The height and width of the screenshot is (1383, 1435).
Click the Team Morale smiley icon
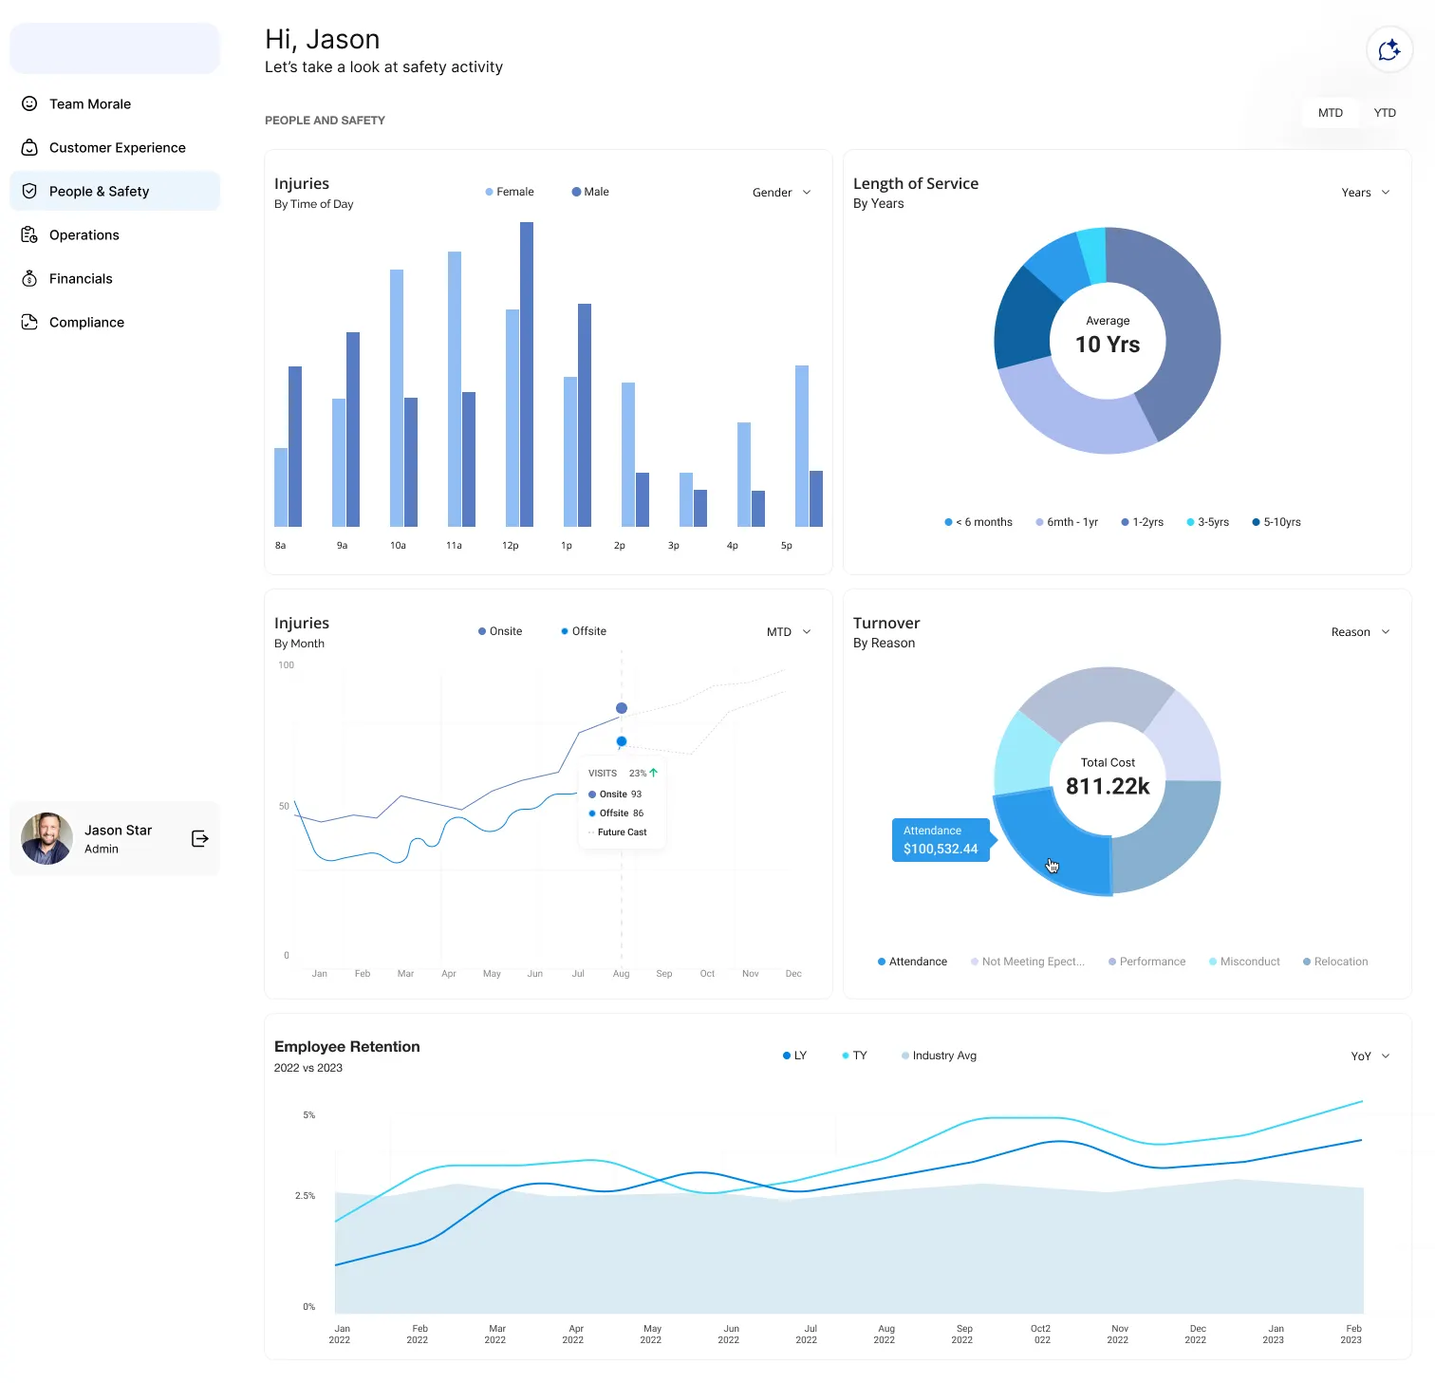[29, 103]
